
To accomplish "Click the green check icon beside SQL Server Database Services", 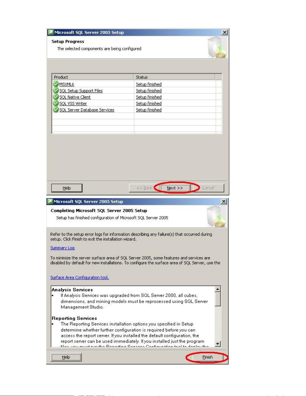I will pyautogui.click(x=56, y=109).
